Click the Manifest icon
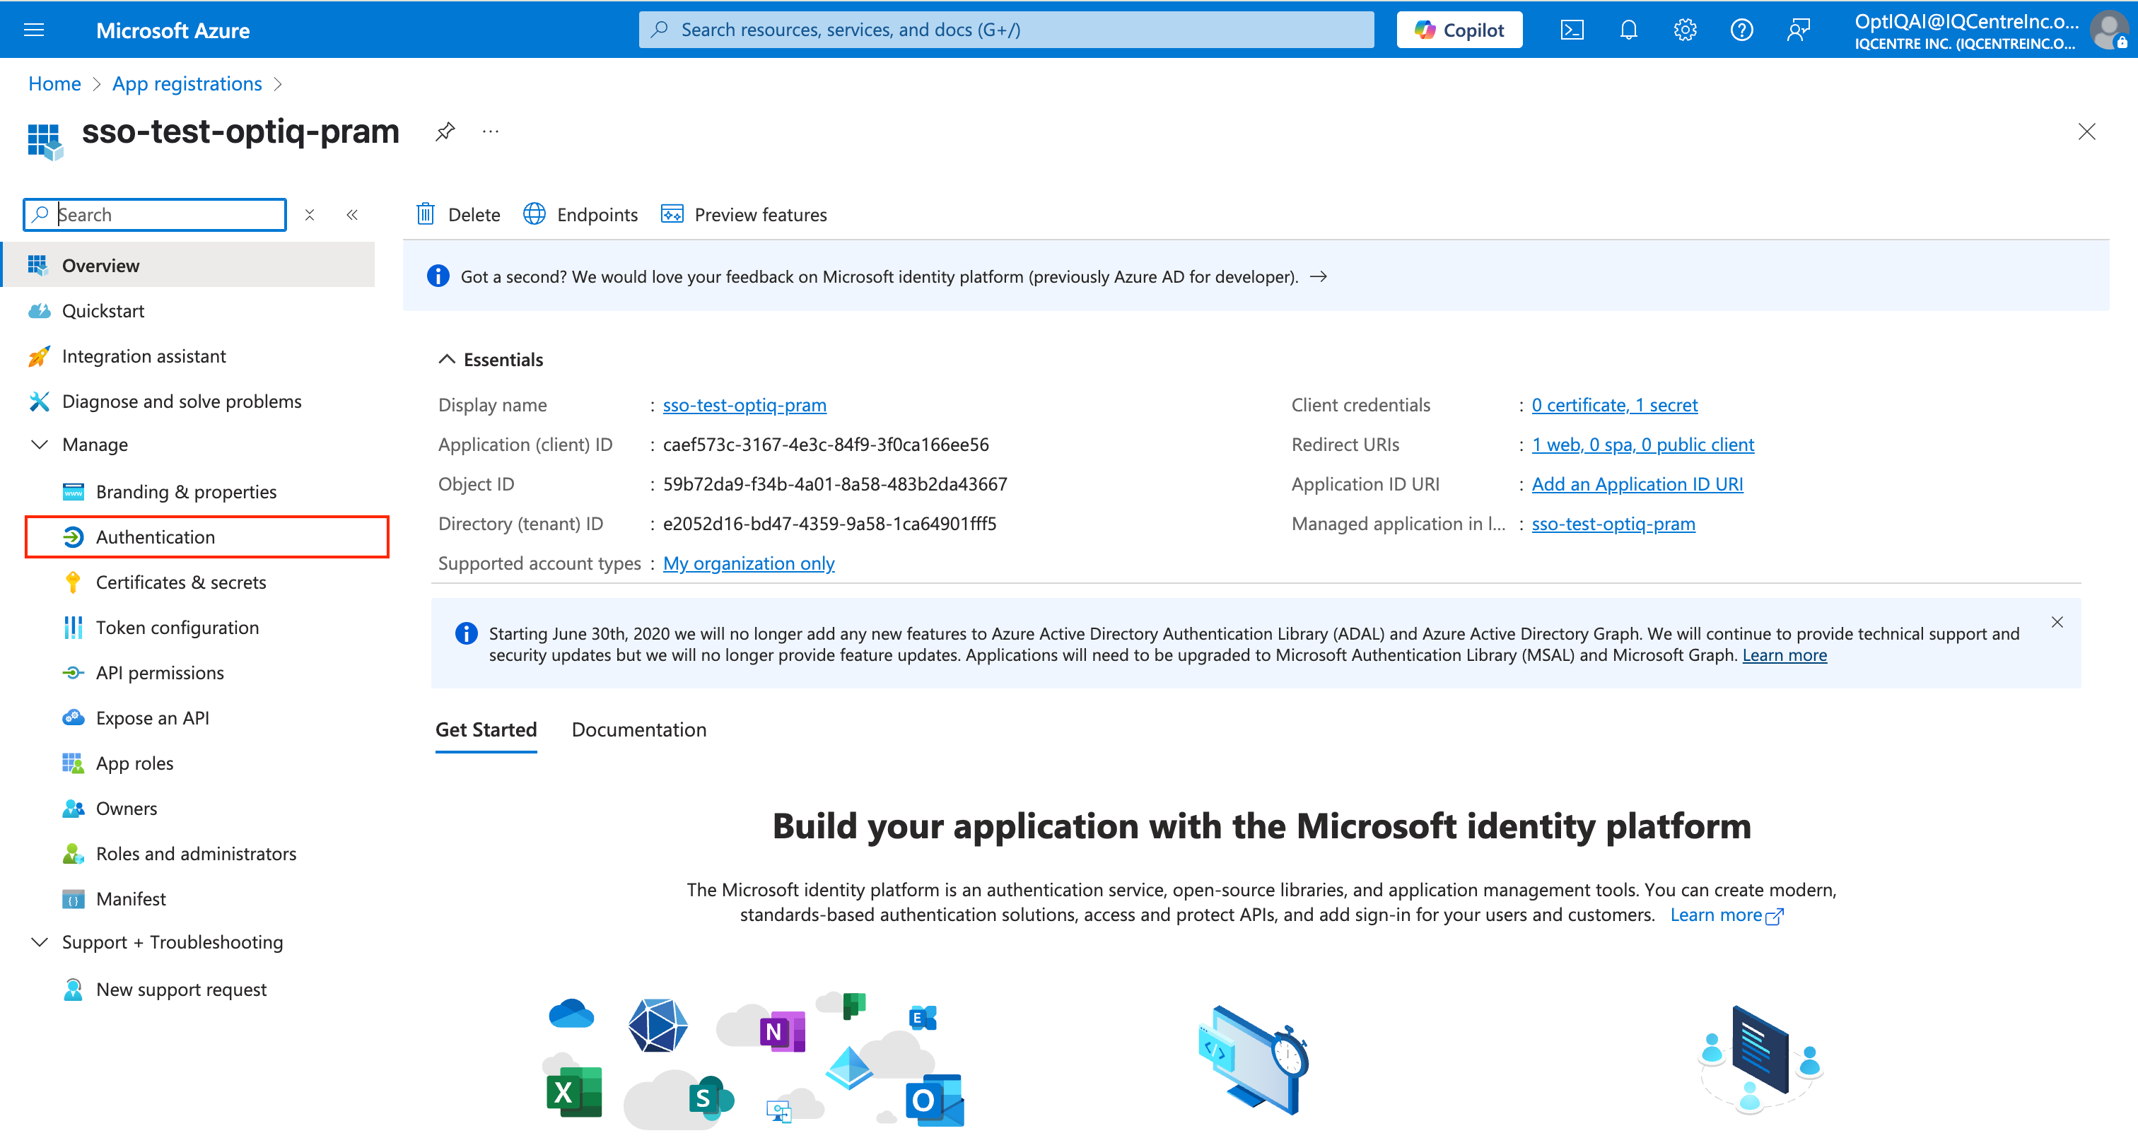Image resolution: width=2138 pixels, height=1138 pixels. point(73,899)
